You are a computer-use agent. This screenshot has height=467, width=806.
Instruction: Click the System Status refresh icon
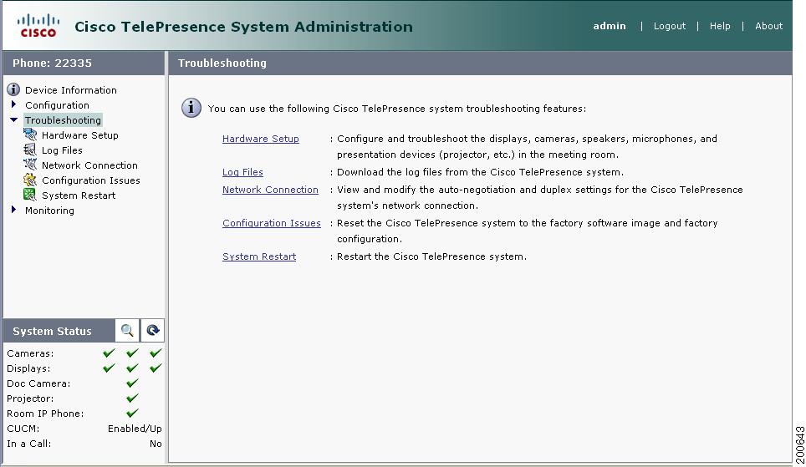[153, 330]
